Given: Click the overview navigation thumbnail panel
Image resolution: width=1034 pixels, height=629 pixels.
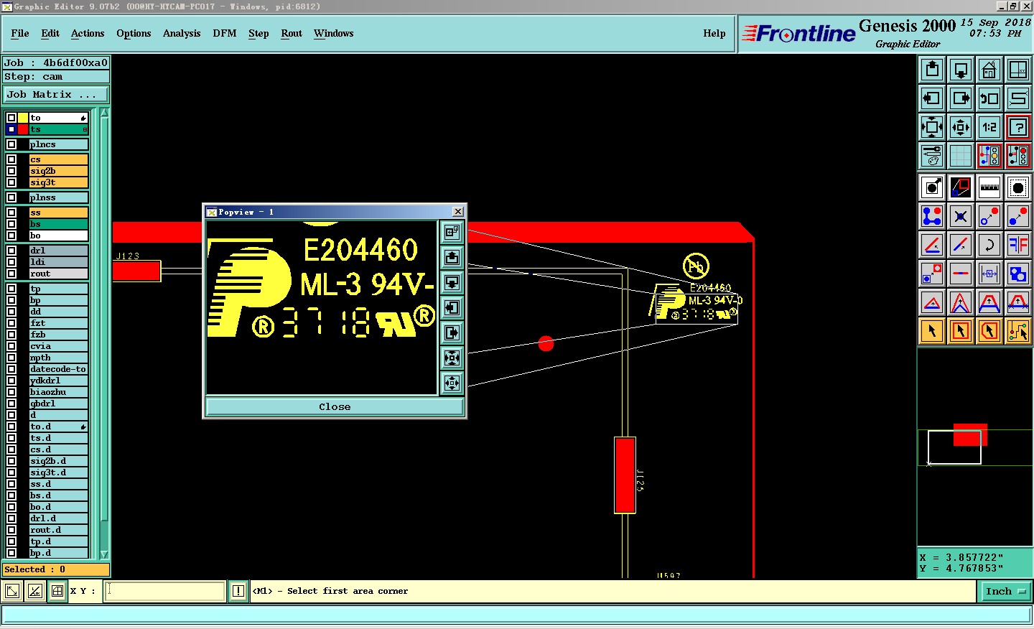Looking at the screenshot, I should point(974,447).
